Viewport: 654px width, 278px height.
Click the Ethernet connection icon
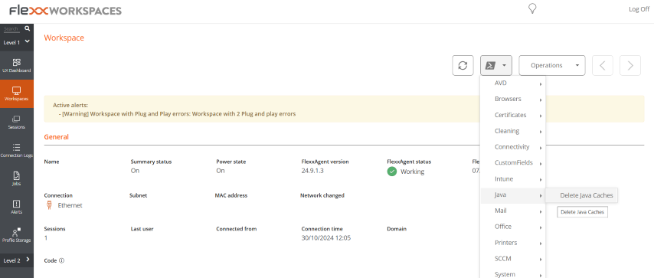[x=49, y=205]
